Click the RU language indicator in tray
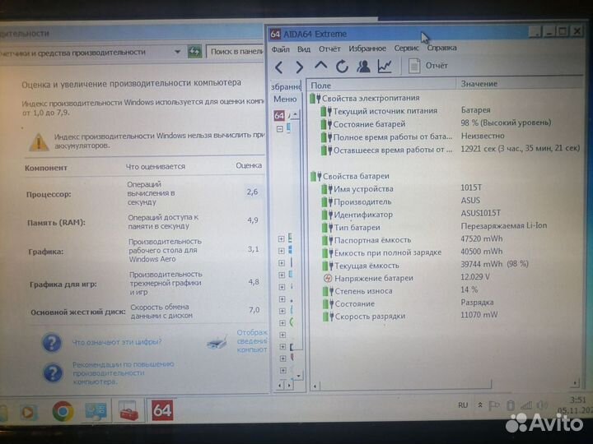This screenshot has width=593, height=444. pyautogui.click(x=463, y=405)
